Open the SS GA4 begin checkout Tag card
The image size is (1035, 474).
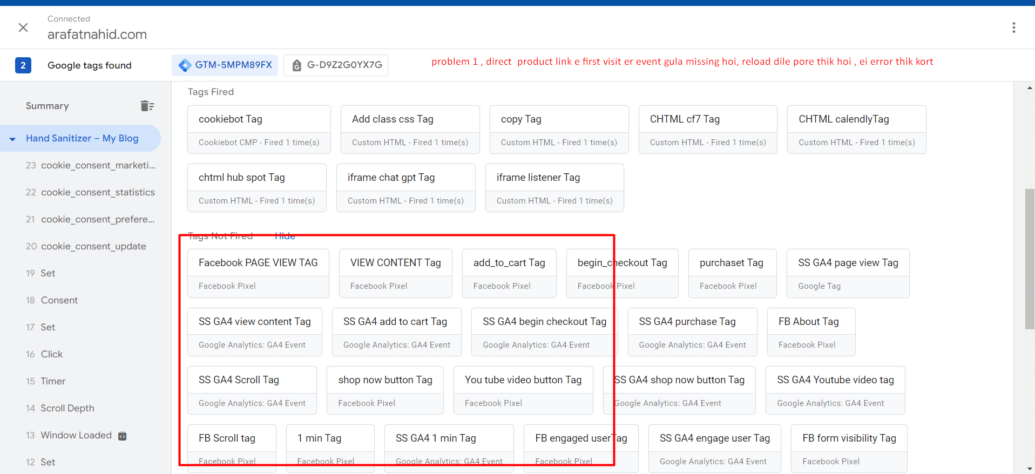point(545,332)
